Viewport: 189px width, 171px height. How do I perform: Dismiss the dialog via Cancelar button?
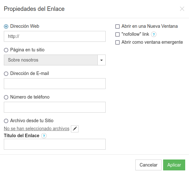pyautogui.click(x=148, y=165)
